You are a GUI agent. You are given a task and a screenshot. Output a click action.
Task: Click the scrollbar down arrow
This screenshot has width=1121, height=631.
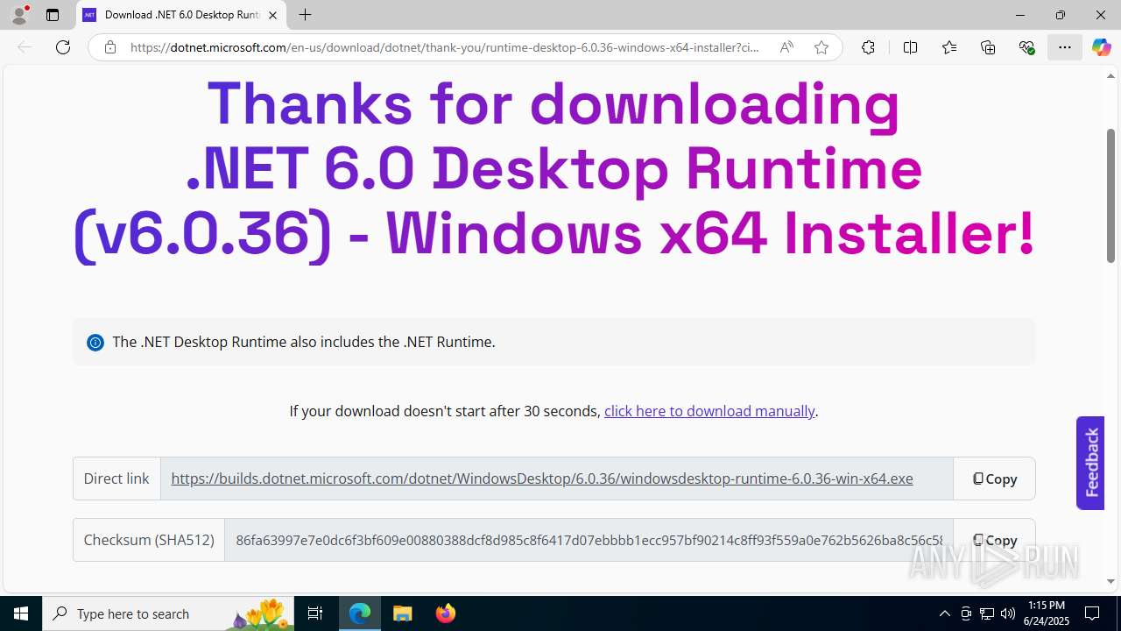(1110, 581)
